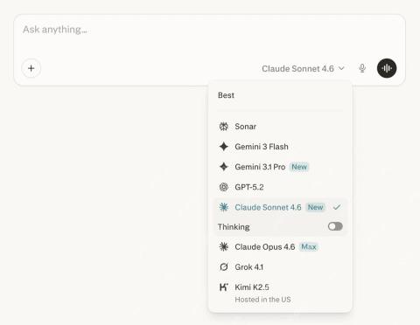Click the Gemini 3 Flash sparkle icon

224,147
